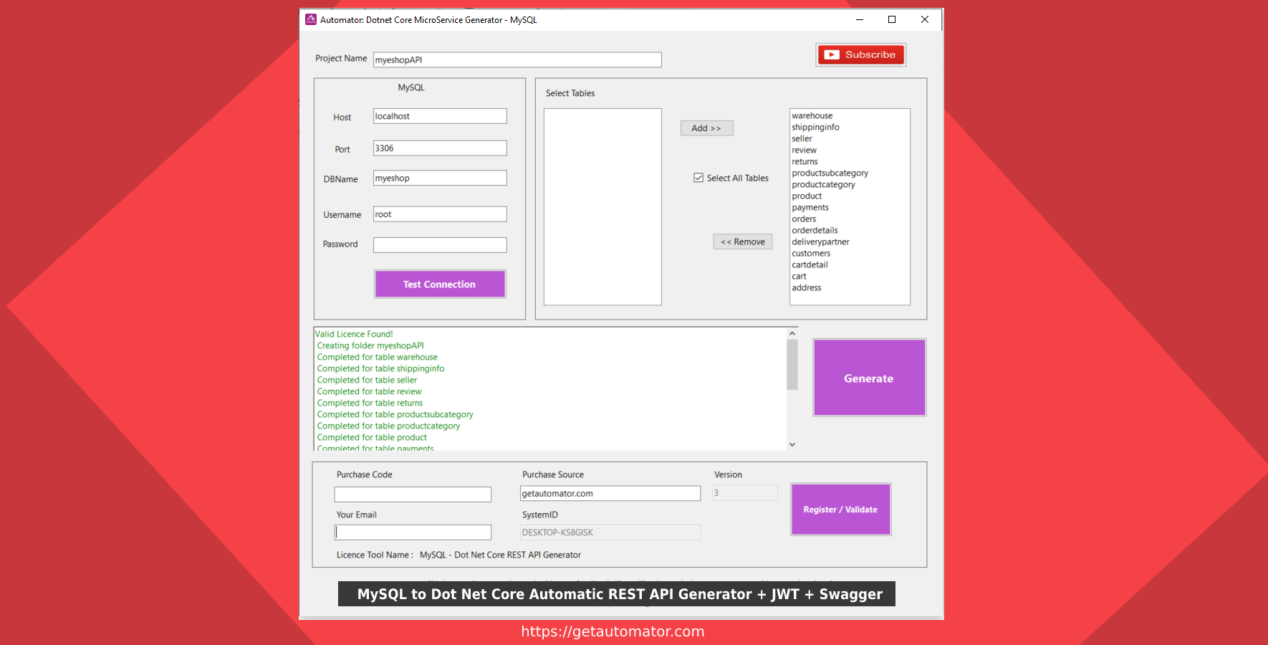1268x645 pixels.
Task: Select cartdetail in the tables list
Action: click(x=810, y=264)
